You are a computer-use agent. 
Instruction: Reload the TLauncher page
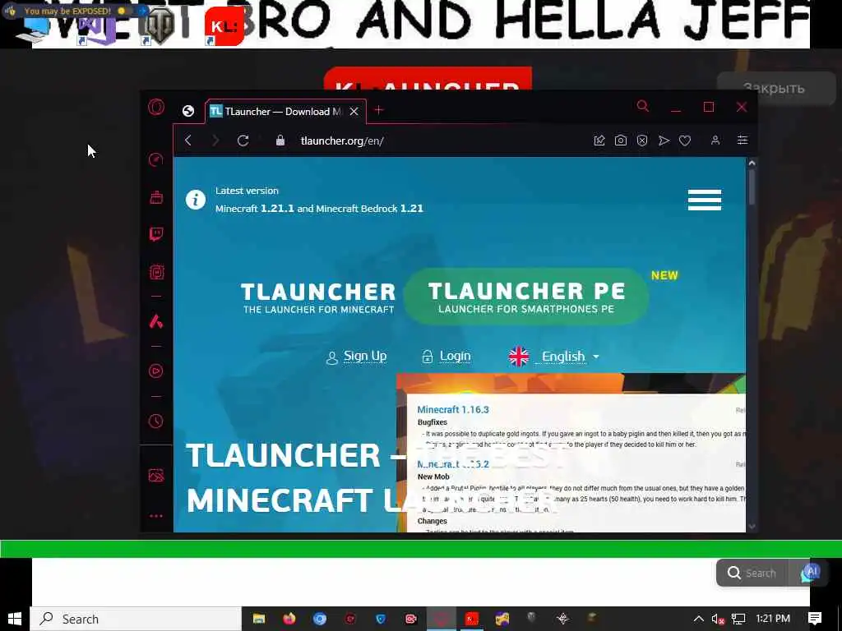click(x=243, y=140)
